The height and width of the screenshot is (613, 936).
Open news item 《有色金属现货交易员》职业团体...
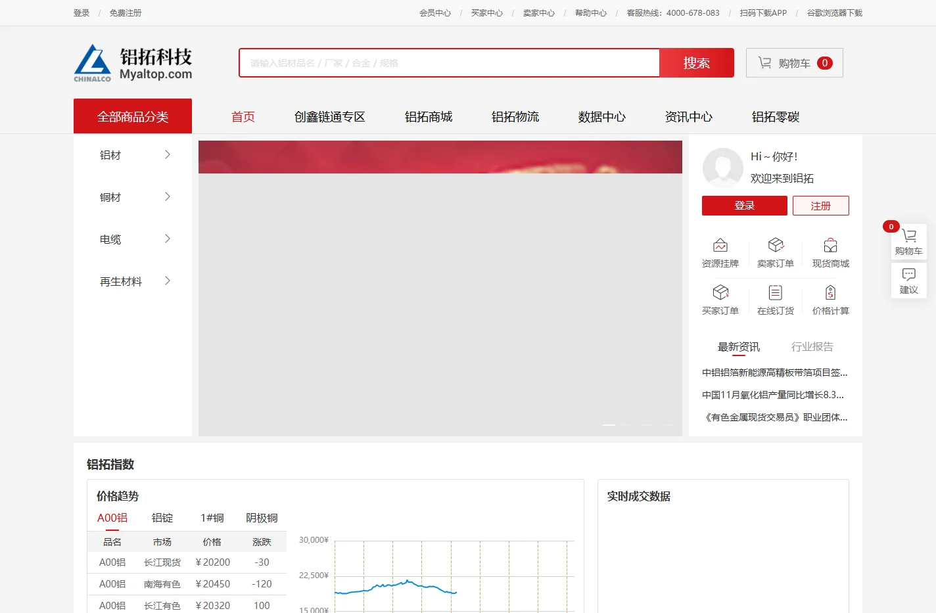coord(775,417)
